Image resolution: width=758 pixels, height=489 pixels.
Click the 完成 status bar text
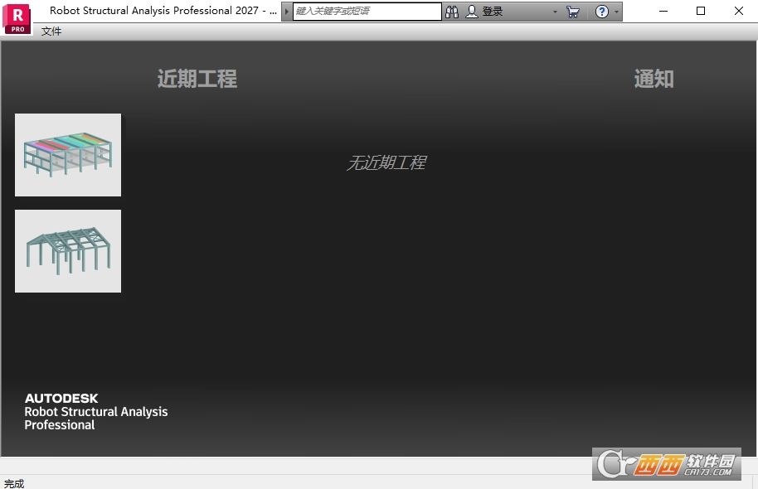pyautogui.click(x=14, y=483)
